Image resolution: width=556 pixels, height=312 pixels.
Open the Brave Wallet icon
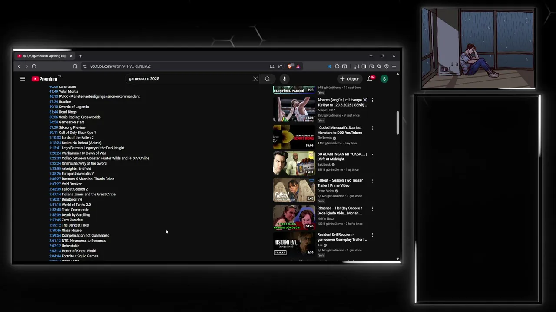click(371, 66)
